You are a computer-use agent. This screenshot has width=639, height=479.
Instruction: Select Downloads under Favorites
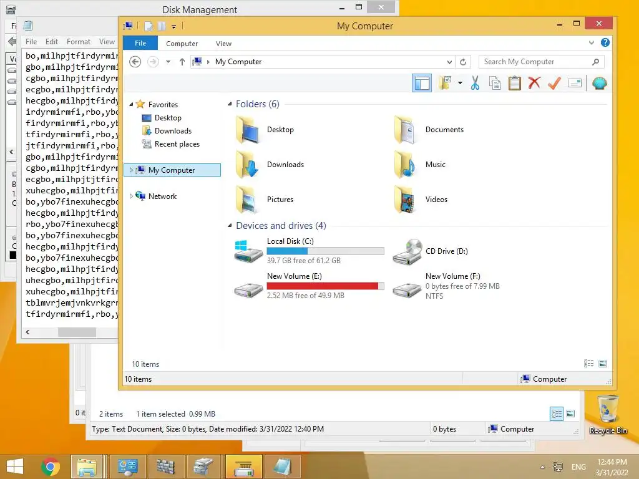pos(173,131)
